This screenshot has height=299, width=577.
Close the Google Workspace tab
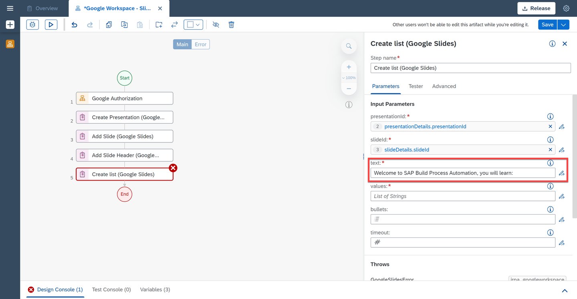(160, 8)
